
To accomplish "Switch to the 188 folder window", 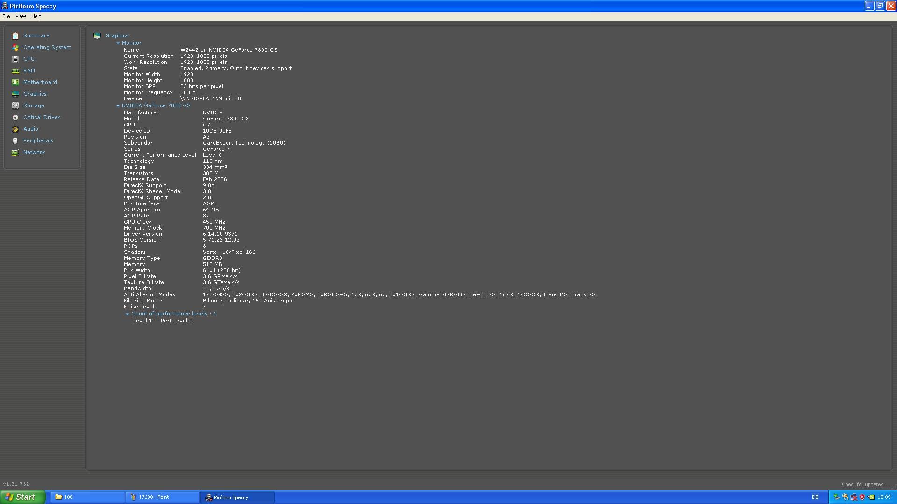I will pyautogui.click(x=87, y=497).
